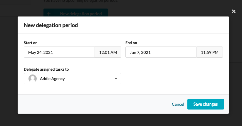Click the empty area below End on

pyautogui.click(x=174, y=76)
